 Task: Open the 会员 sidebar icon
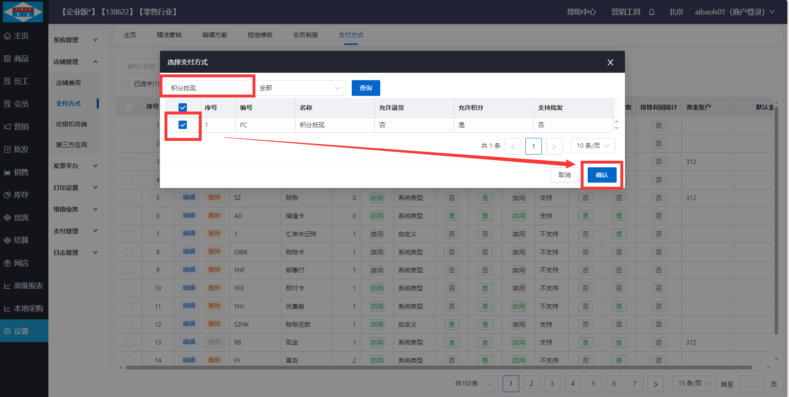(x=7, y=104)
